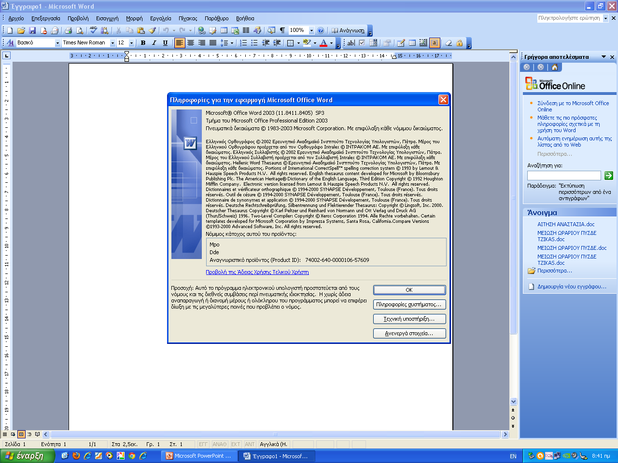The width and height of the screenshot is (618, 463).
Task: Toggle Form Field Shading button
Action: coord(435,43)
